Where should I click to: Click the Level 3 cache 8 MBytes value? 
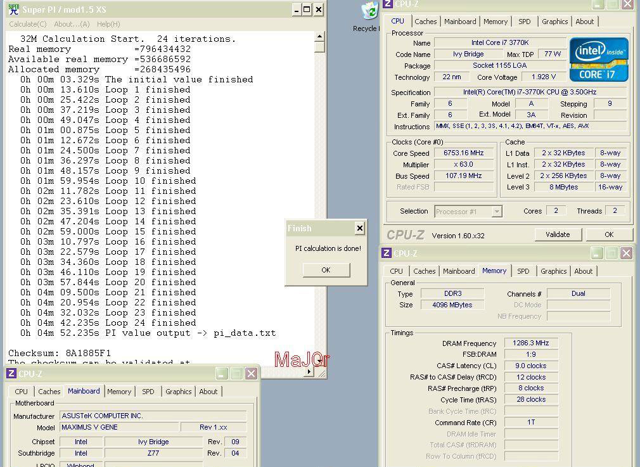pyautogui.click(x=564, y=187)
